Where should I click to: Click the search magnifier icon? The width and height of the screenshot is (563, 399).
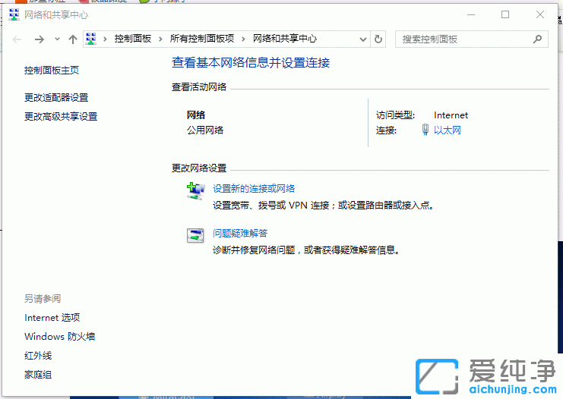coord(537,39)
